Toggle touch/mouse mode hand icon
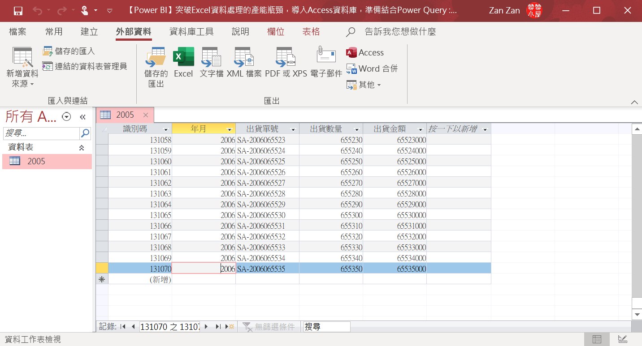This screenshot has height=346, width=642. [85, 11]
